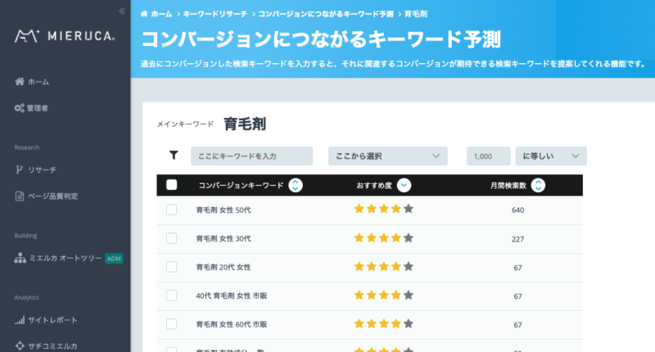The width and height of the screenshot is (655, 352).
Task: Click the filter funnel icon
Action: coord(174,156)
